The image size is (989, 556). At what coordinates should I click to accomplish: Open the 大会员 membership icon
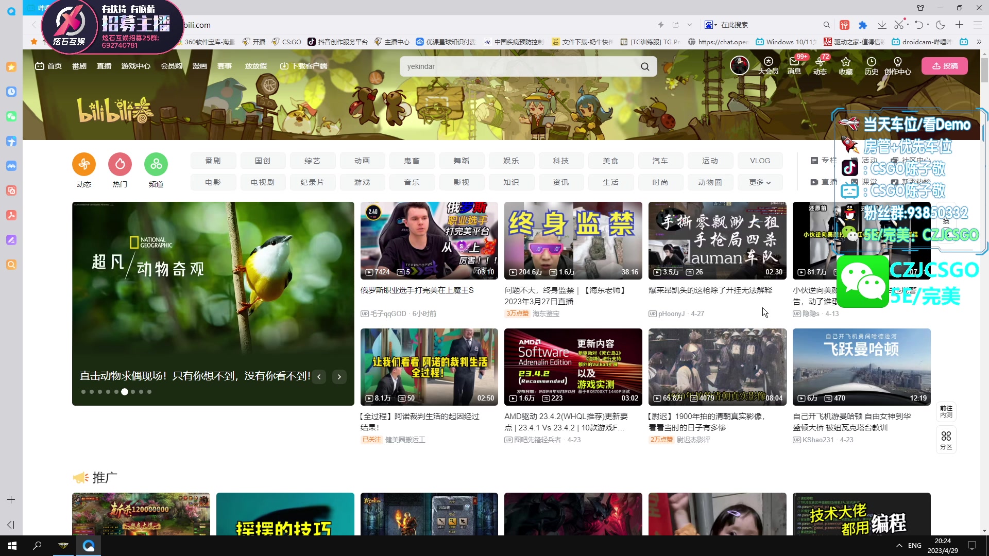click(x=769, y=66)
